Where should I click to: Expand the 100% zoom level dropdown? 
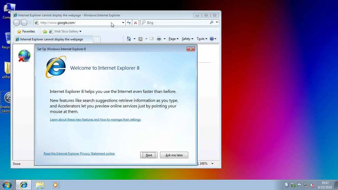212,164
